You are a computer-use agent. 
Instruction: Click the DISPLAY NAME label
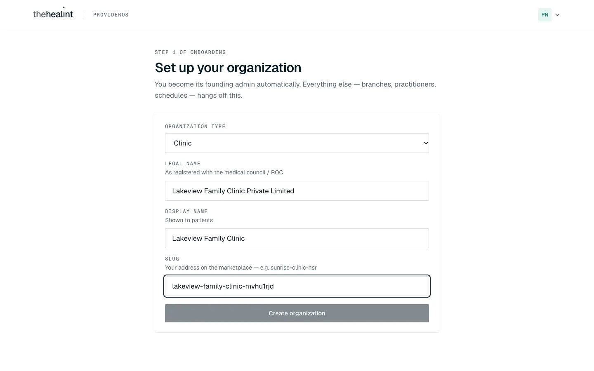click(186, 211)
